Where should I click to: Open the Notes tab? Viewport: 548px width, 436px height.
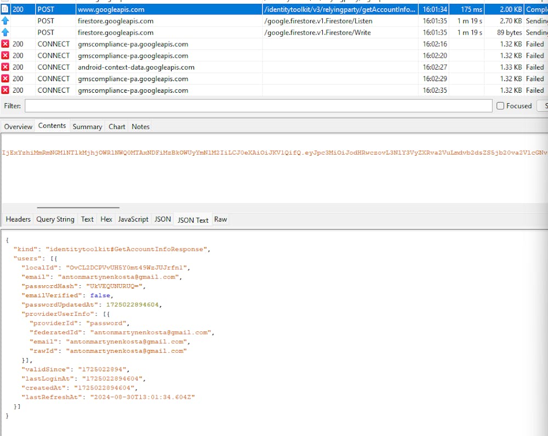point(140,127)
